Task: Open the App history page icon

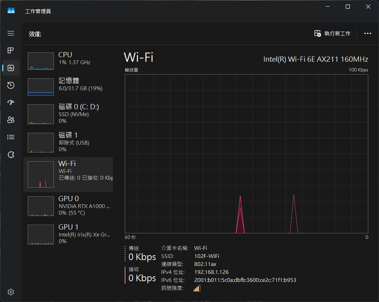Action: pos(11,85)
